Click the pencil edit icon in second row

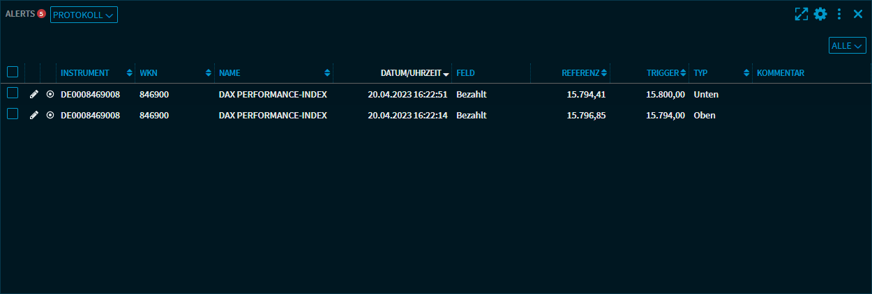[x=34, y=115]
